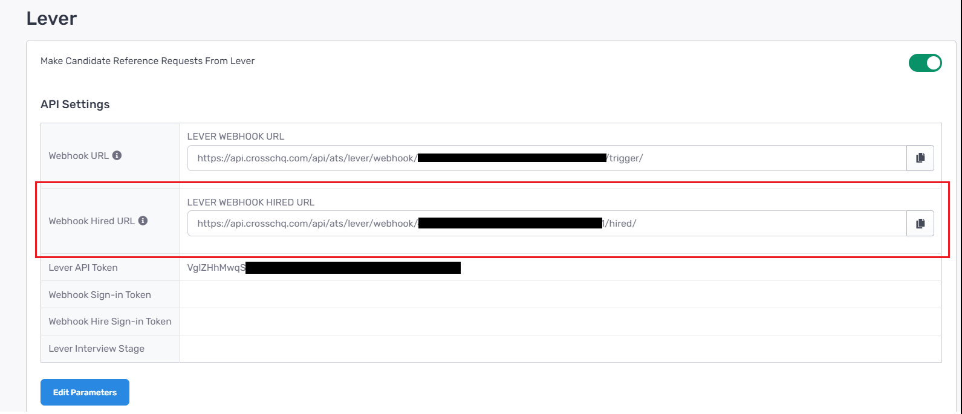Click the Webhook Hired URL row label
Image resolution: width=962 pixels, height=414 pixels.
click(92, 221)
